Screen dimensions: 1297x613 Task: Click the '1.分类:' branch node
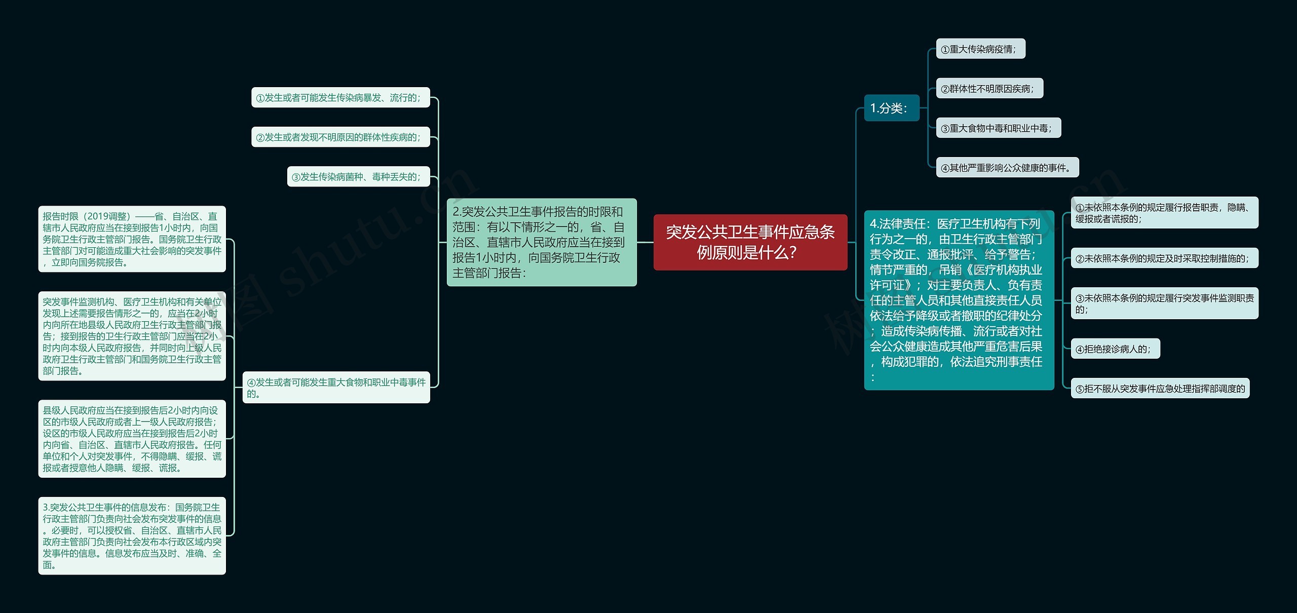coord(891,108)
